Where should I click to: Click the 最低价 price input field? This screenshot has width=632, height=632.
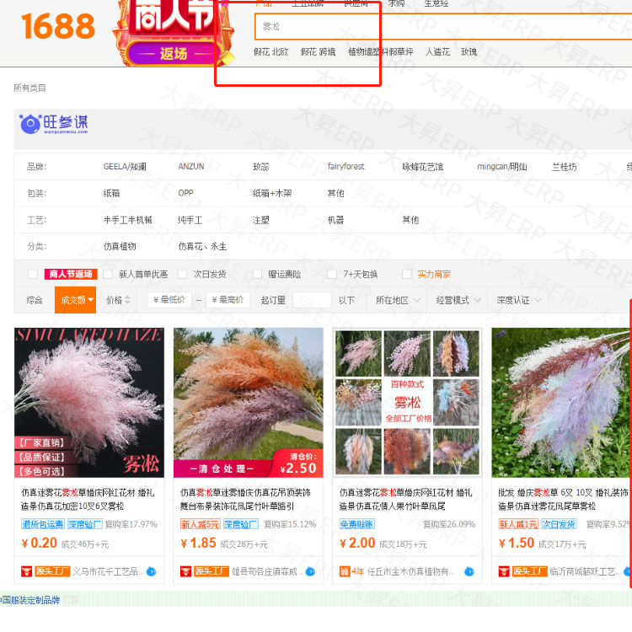click(169, 300)
